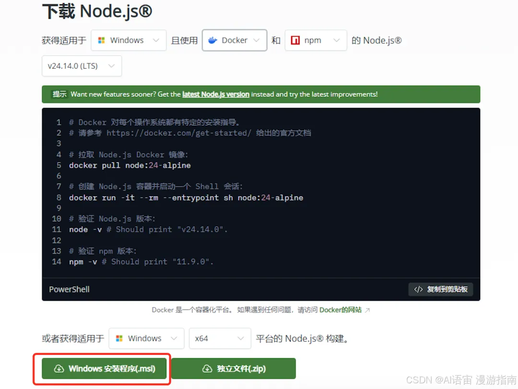The width and height of the screenshot is (518, 389).
Task: Click the PowerShell label under the code block
Action: tap(70, 289)
